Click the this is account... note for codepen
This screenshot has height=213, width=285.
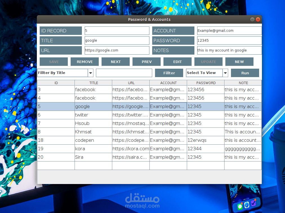(x=243, y=140)
